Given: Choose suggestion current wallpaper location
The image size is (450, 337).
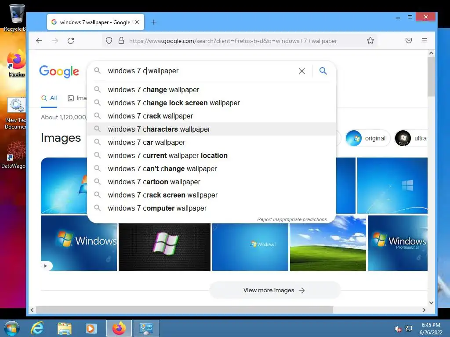Looking at the screenshot, I should click(x=211, y=156).
